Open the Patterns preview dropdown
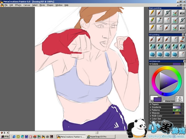 pos(182,110)
